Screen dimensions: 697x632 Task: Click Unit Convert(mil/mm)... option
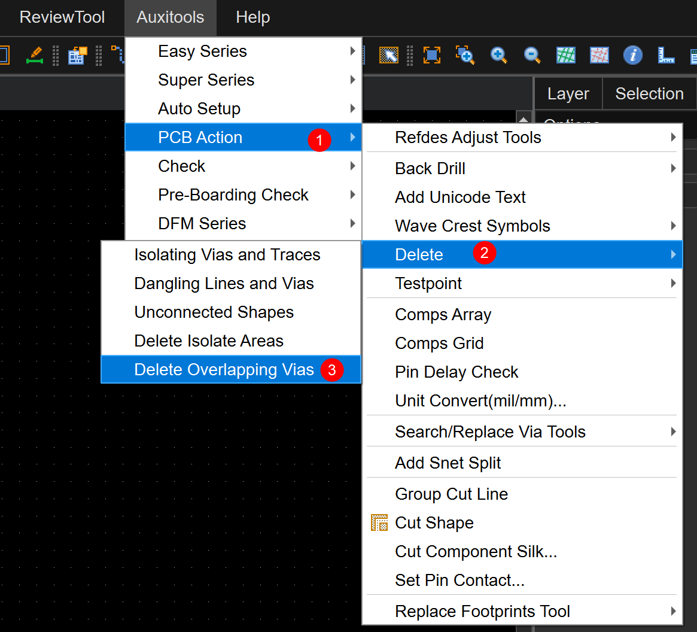tap(480, 400)
